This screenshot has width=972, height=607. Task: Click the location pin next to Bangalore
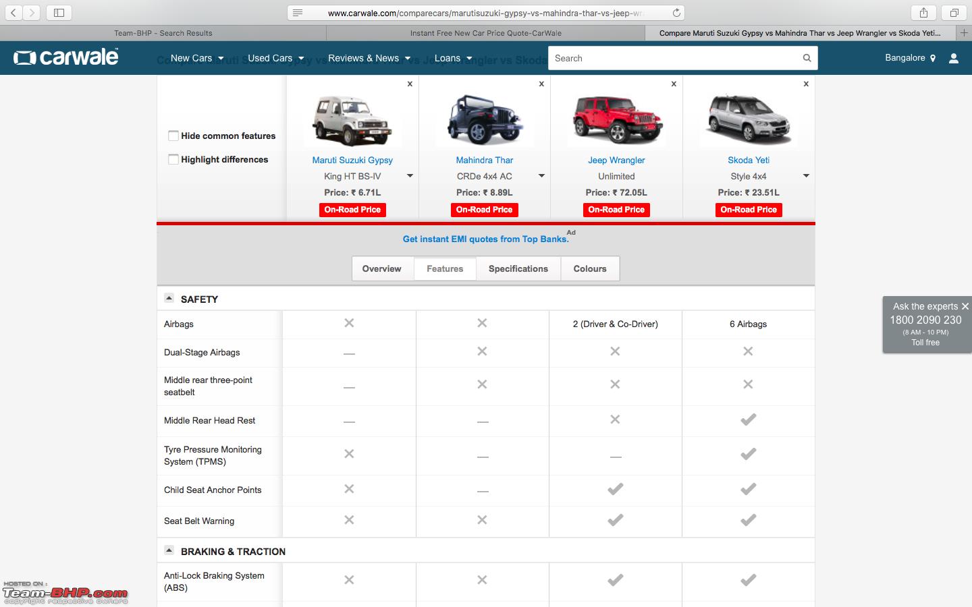(x=933, y=59)
